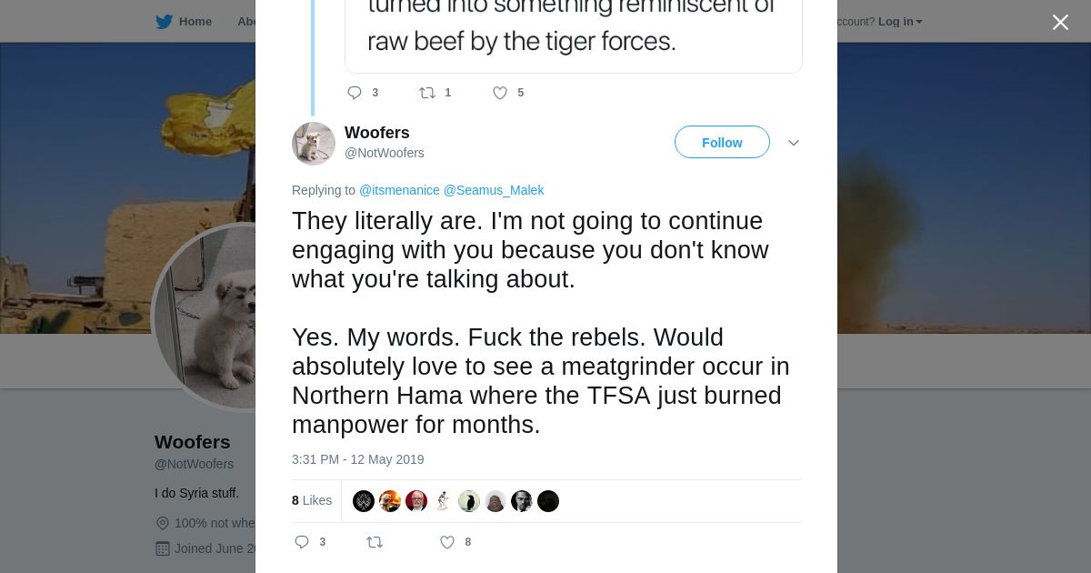The width and height of the screenshot is (1091, 573).
Task: Click the @NotWoofers handle in tweet
Action: 385,153
